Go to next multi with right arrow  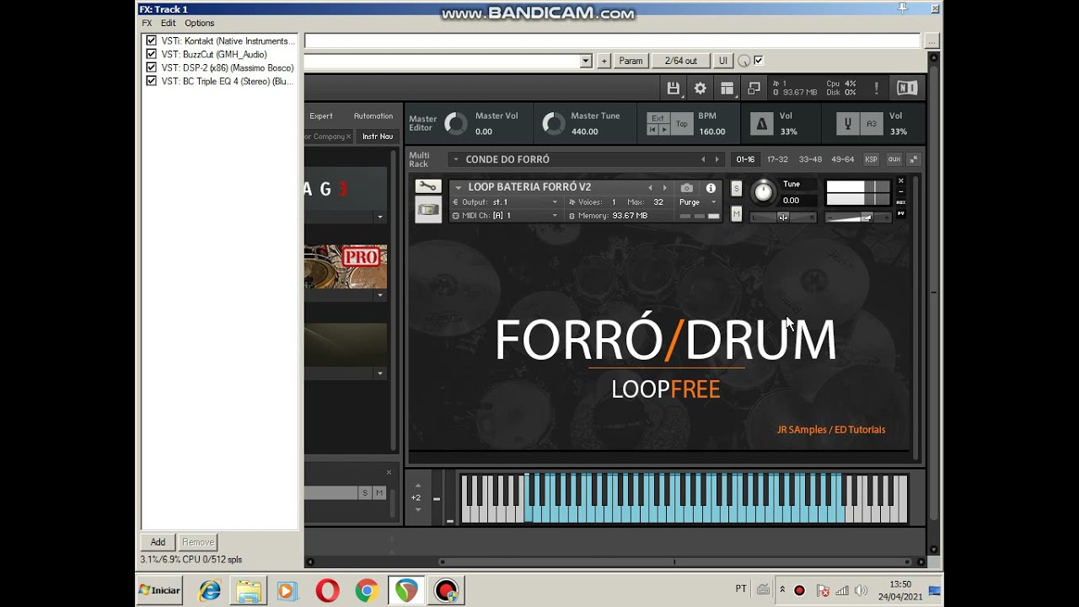coord(717,159)
